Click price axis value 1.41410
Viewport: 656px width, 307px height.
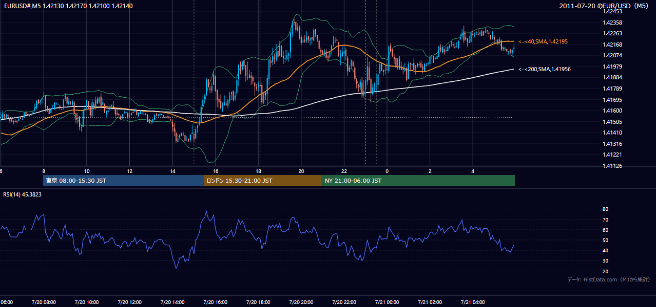click(x=612, y=133)
